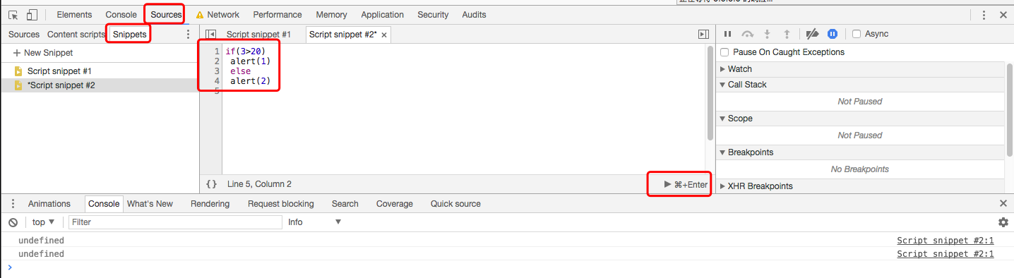Click the *Script snippet #2 file icon

coord(18,85)
